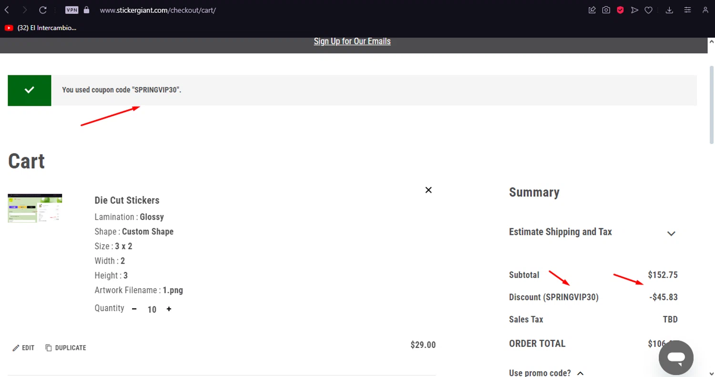Select the Artwork Filename : 1.png line
Screen dimensions: 715x377
(139, 290)
